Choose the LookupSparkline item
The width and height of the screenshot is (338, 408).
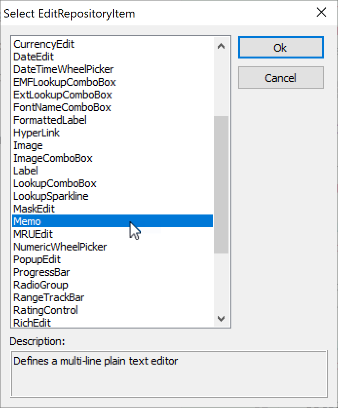[x=51, y=196]
